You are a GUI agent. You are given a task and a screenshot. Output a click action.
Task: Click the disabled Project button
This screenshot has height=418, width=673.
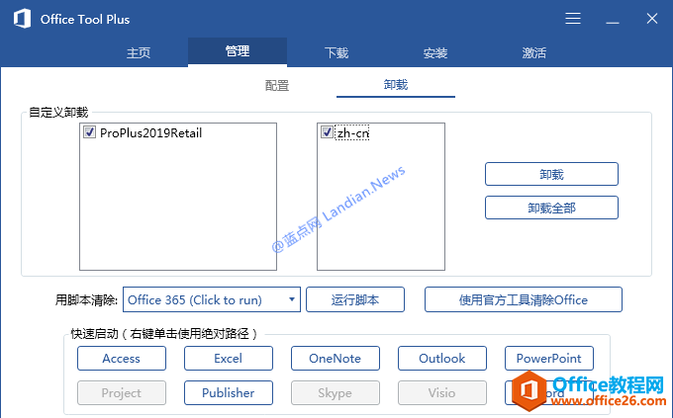(122, 392)
